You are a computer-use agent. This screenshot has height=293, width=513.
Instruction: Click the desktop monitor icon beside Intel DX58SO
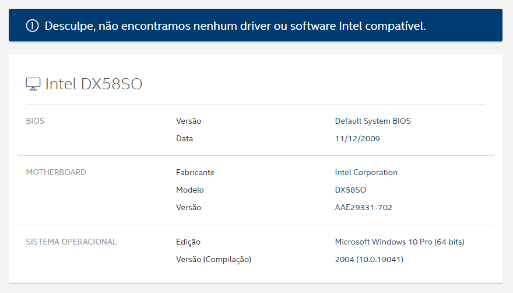pos(33,84)
